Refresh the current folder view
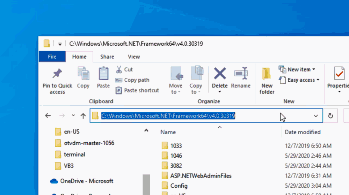The height and width of the screenshot is (195, 349). point(330,115)
